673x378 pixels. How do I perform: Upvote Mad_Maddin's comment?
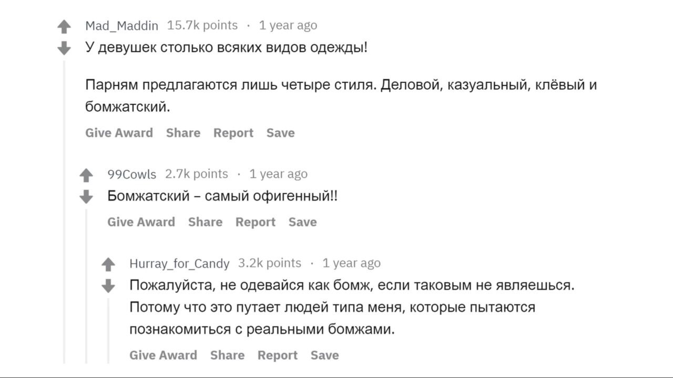coord(64,26)
